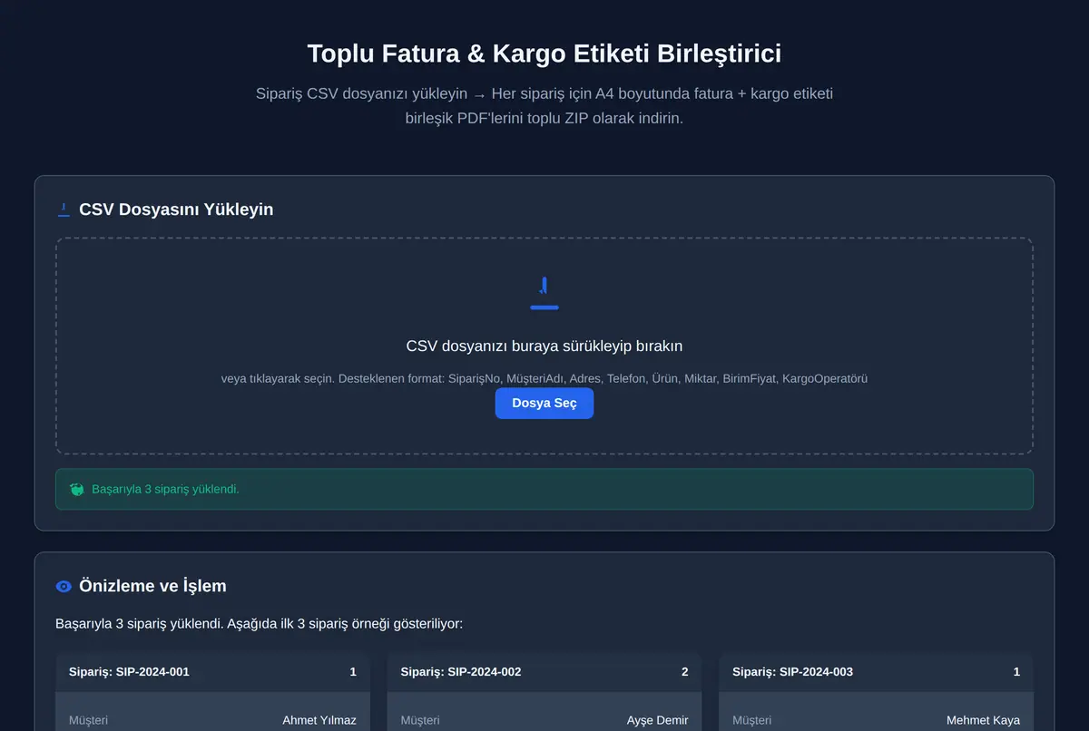Viewport: 1089px width, 731px height.
Task: Click customer name Mehmet Kaya
Action: tap(983, 720)
